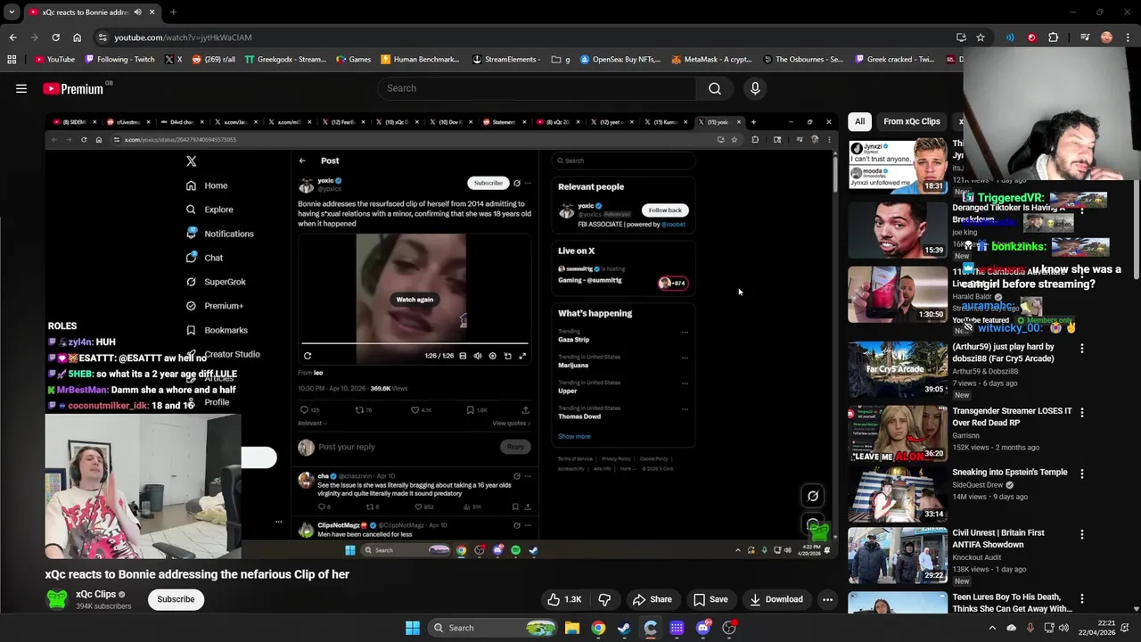
Task: Open the 'Human Benchmark' bookmark
Action: tap(420, 60)
